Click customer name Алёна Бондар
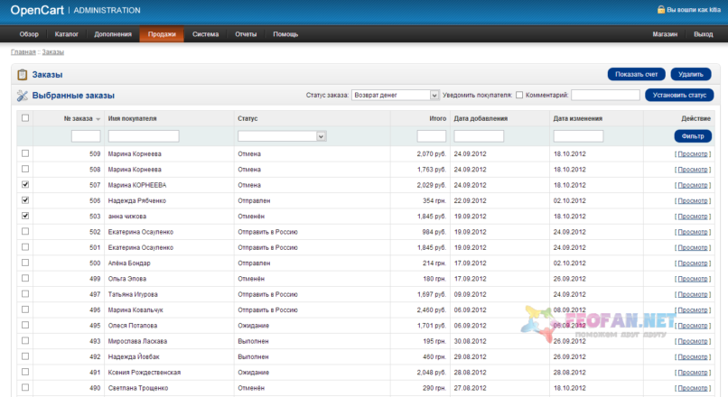This screenshot has height=397, width=728. pyautogui.click(x=129, y=263)
